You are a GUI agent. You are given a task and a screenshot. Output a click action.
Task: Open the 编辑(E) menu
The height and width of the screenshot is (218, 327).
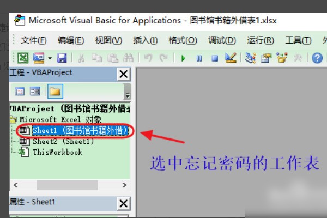tap(71, 40)
